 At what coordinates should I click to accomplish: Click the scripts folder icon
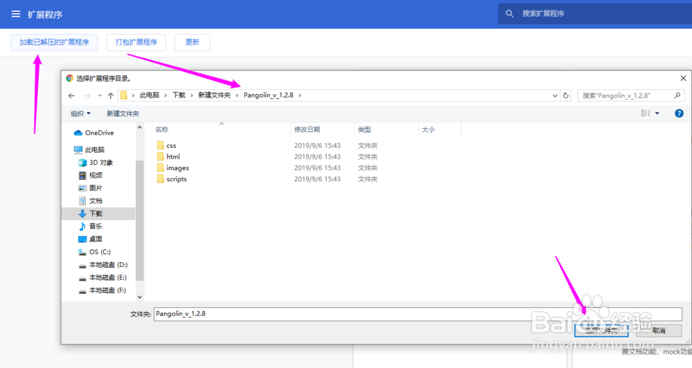click(x=161, y=179)
